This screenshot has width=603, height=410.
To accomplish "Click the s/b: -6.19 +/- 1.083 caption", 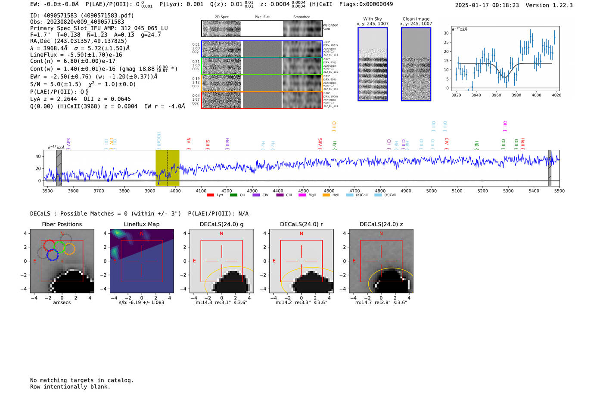I will (142, 302).
